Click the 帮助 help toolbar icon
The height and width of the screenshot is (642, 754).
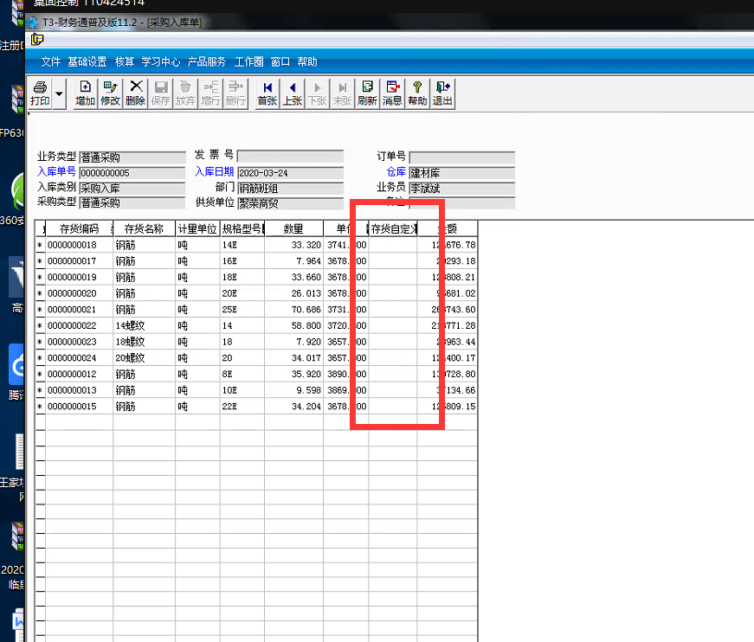(x=417, y=93)
